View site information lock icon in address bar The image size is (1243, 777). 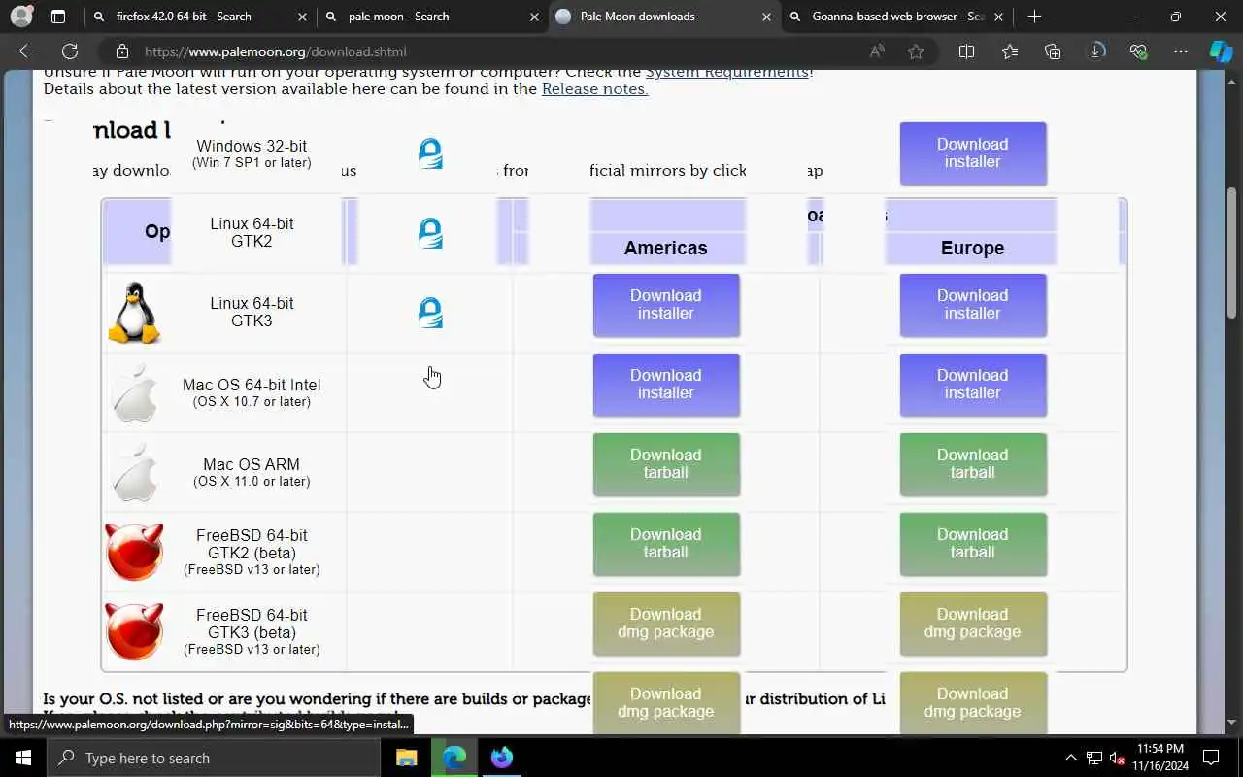[x=121, y=51]
